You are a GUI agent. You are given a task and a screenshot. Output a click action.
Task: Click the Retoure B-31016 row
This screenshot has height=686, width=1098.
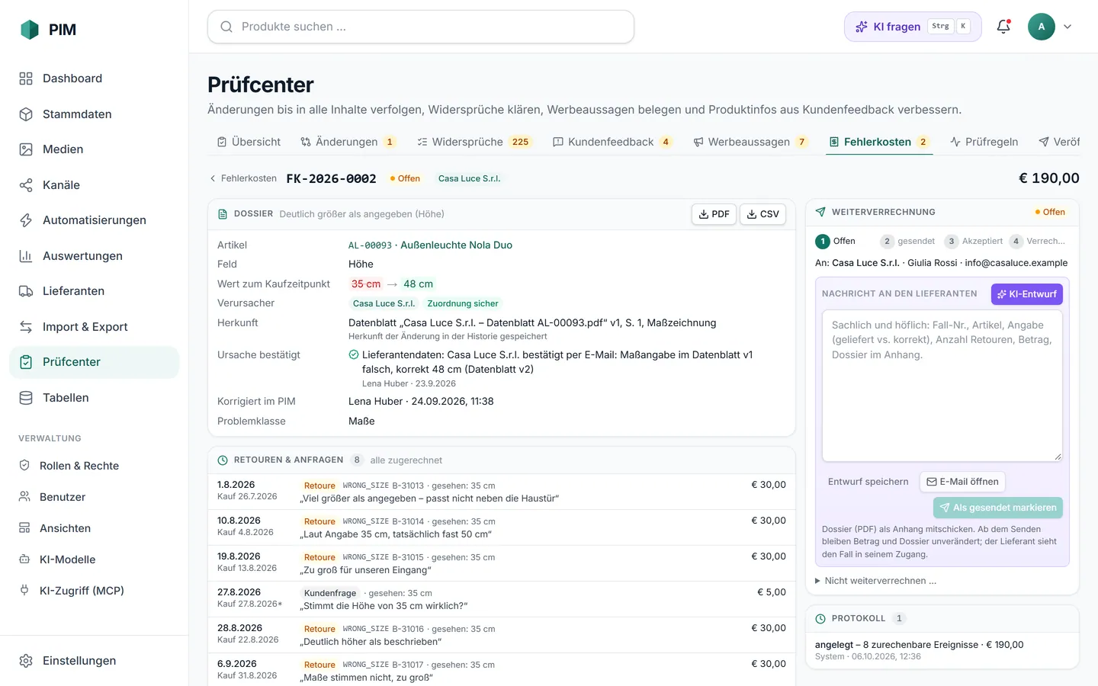pyautogui.click(x=502, y=635)
